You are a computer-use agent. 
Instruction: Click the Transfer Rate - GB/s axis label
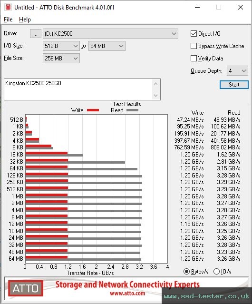(90, 273)
